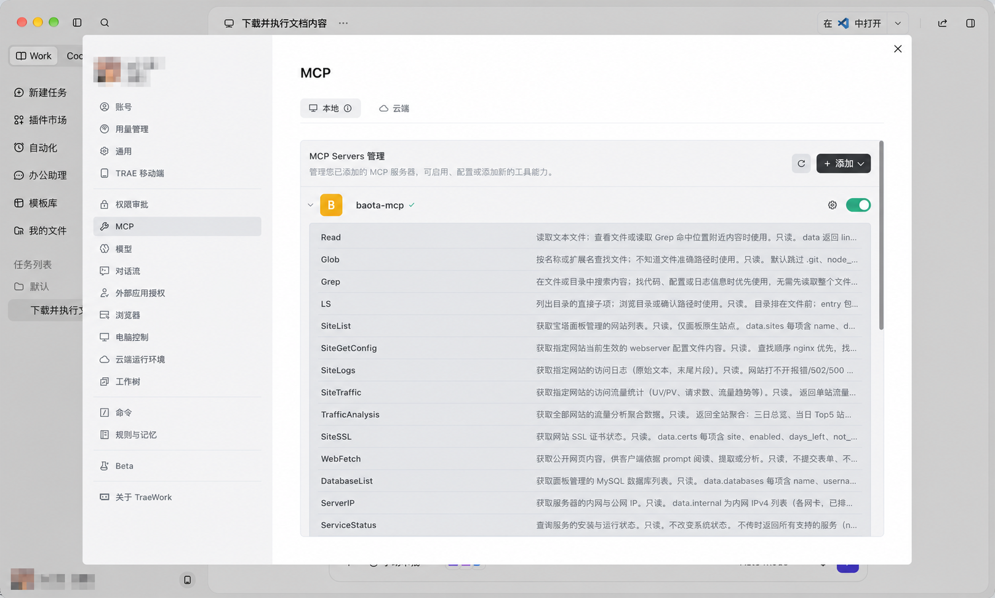Select 通用 settings entry
This screenshot has width=995, height=598.
click(x=177, y=151)
